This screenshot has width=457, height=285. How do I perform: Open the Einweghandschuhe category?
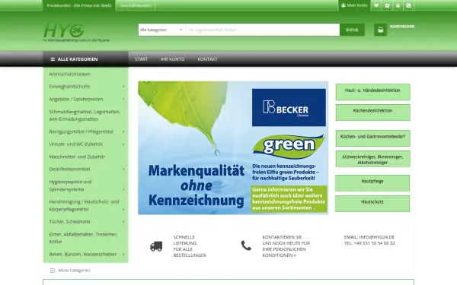(x=69, y=87)
